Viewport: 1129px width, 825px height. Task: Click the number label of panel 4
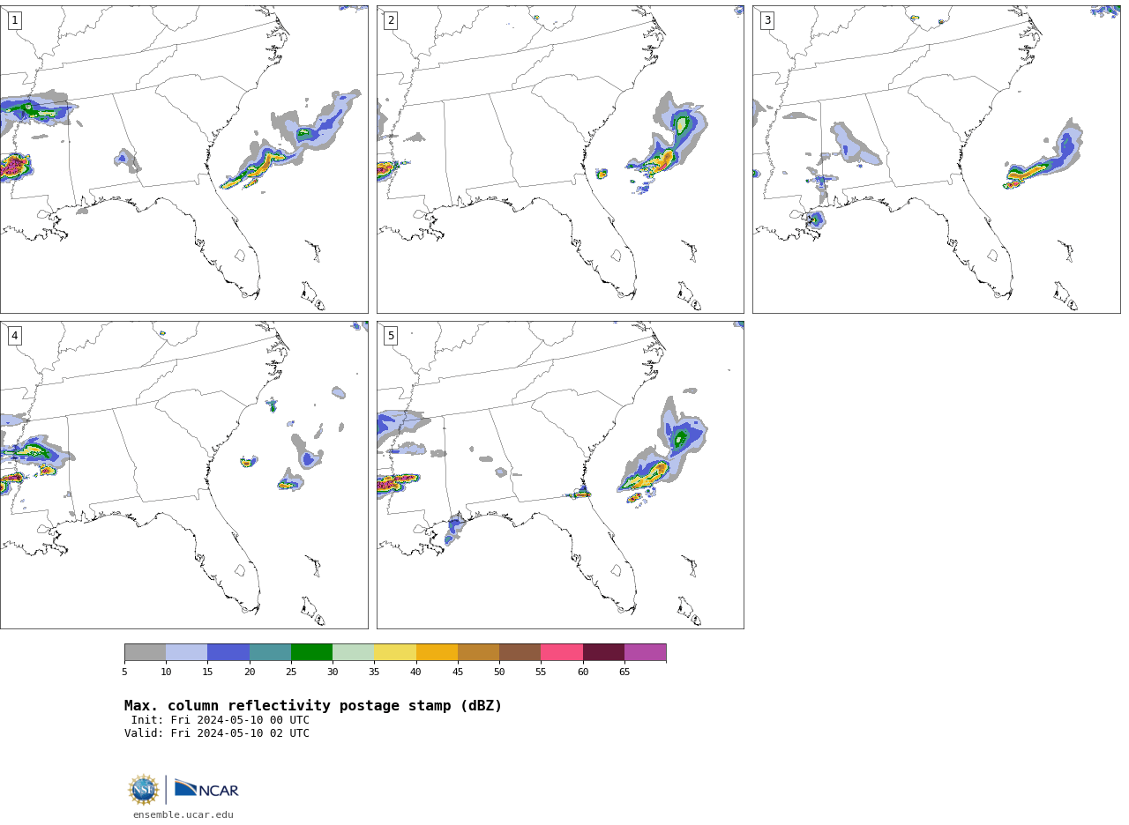pyautogui.click(x=14, y=336)
